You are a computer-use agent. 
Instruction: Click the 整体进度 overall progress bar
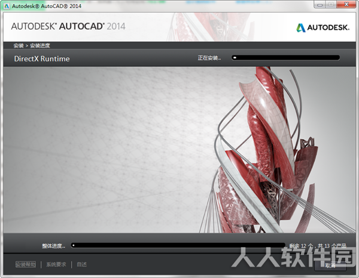pos(178,246)
